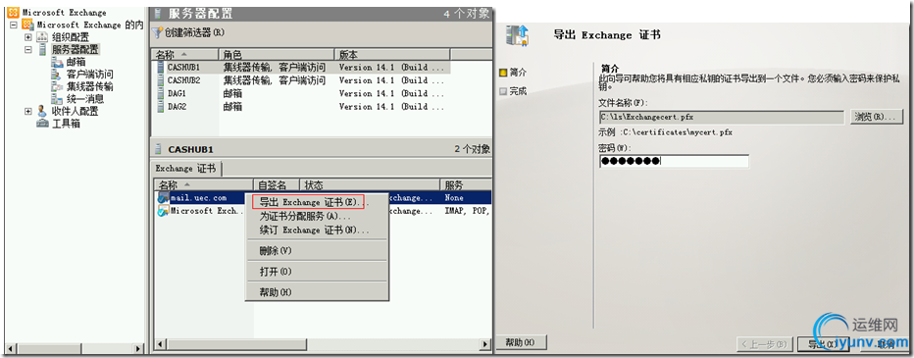914x358 pixels.
Task: Select 客户端访问 tree item
Action: [90, 74]
